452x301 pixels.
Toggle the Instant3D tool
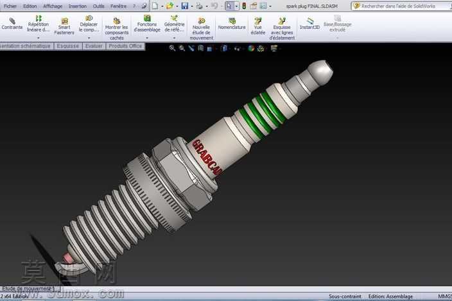click(310, 24)
